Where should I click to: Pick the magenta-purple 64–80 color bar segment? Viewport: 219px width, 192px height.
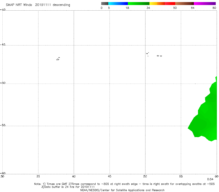(205, 4)
